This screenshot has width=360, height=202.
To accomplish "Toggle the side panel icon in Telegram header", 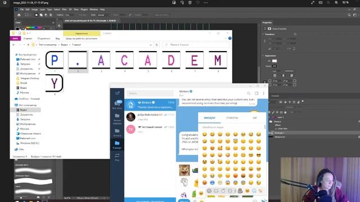I will (x=256, y=93).
